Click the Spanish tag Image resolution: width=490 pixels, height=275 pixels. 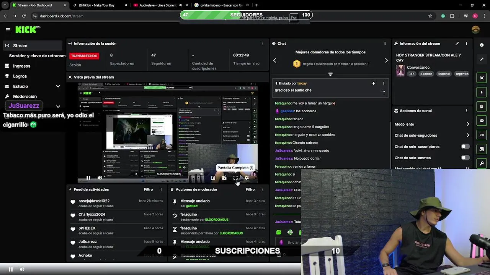(426, 74)
